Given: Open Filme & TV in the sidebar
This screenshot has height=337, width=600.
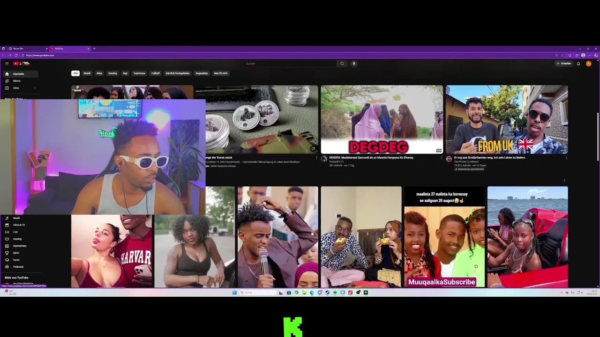Looking at the screenshot, I should [20, 225].
